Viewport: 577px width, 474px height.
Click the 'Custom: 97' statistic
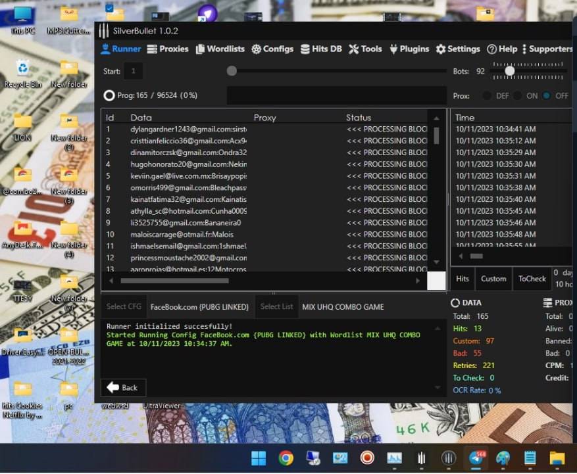[473, 341]
